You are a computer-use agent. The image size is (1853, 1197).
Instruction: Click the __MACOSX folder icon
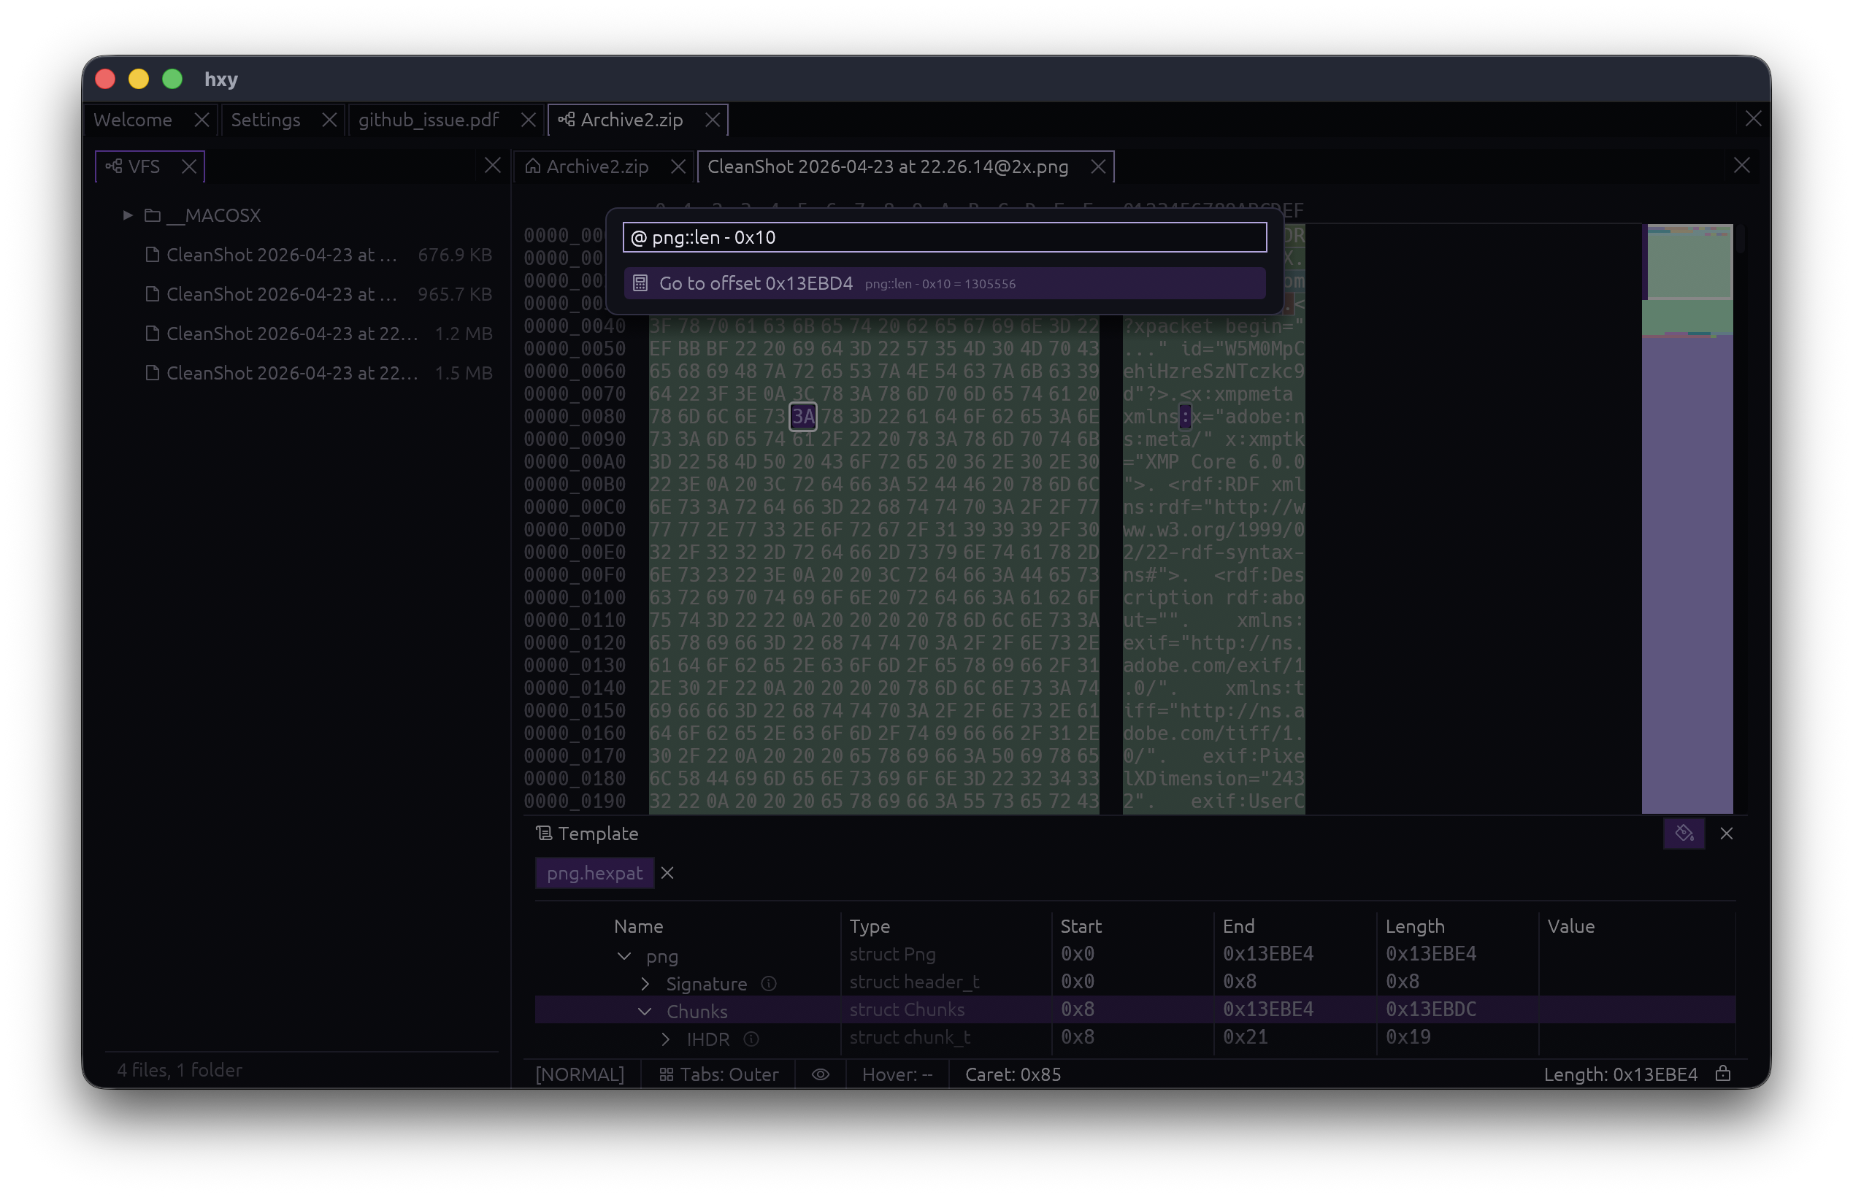point(153,215)
